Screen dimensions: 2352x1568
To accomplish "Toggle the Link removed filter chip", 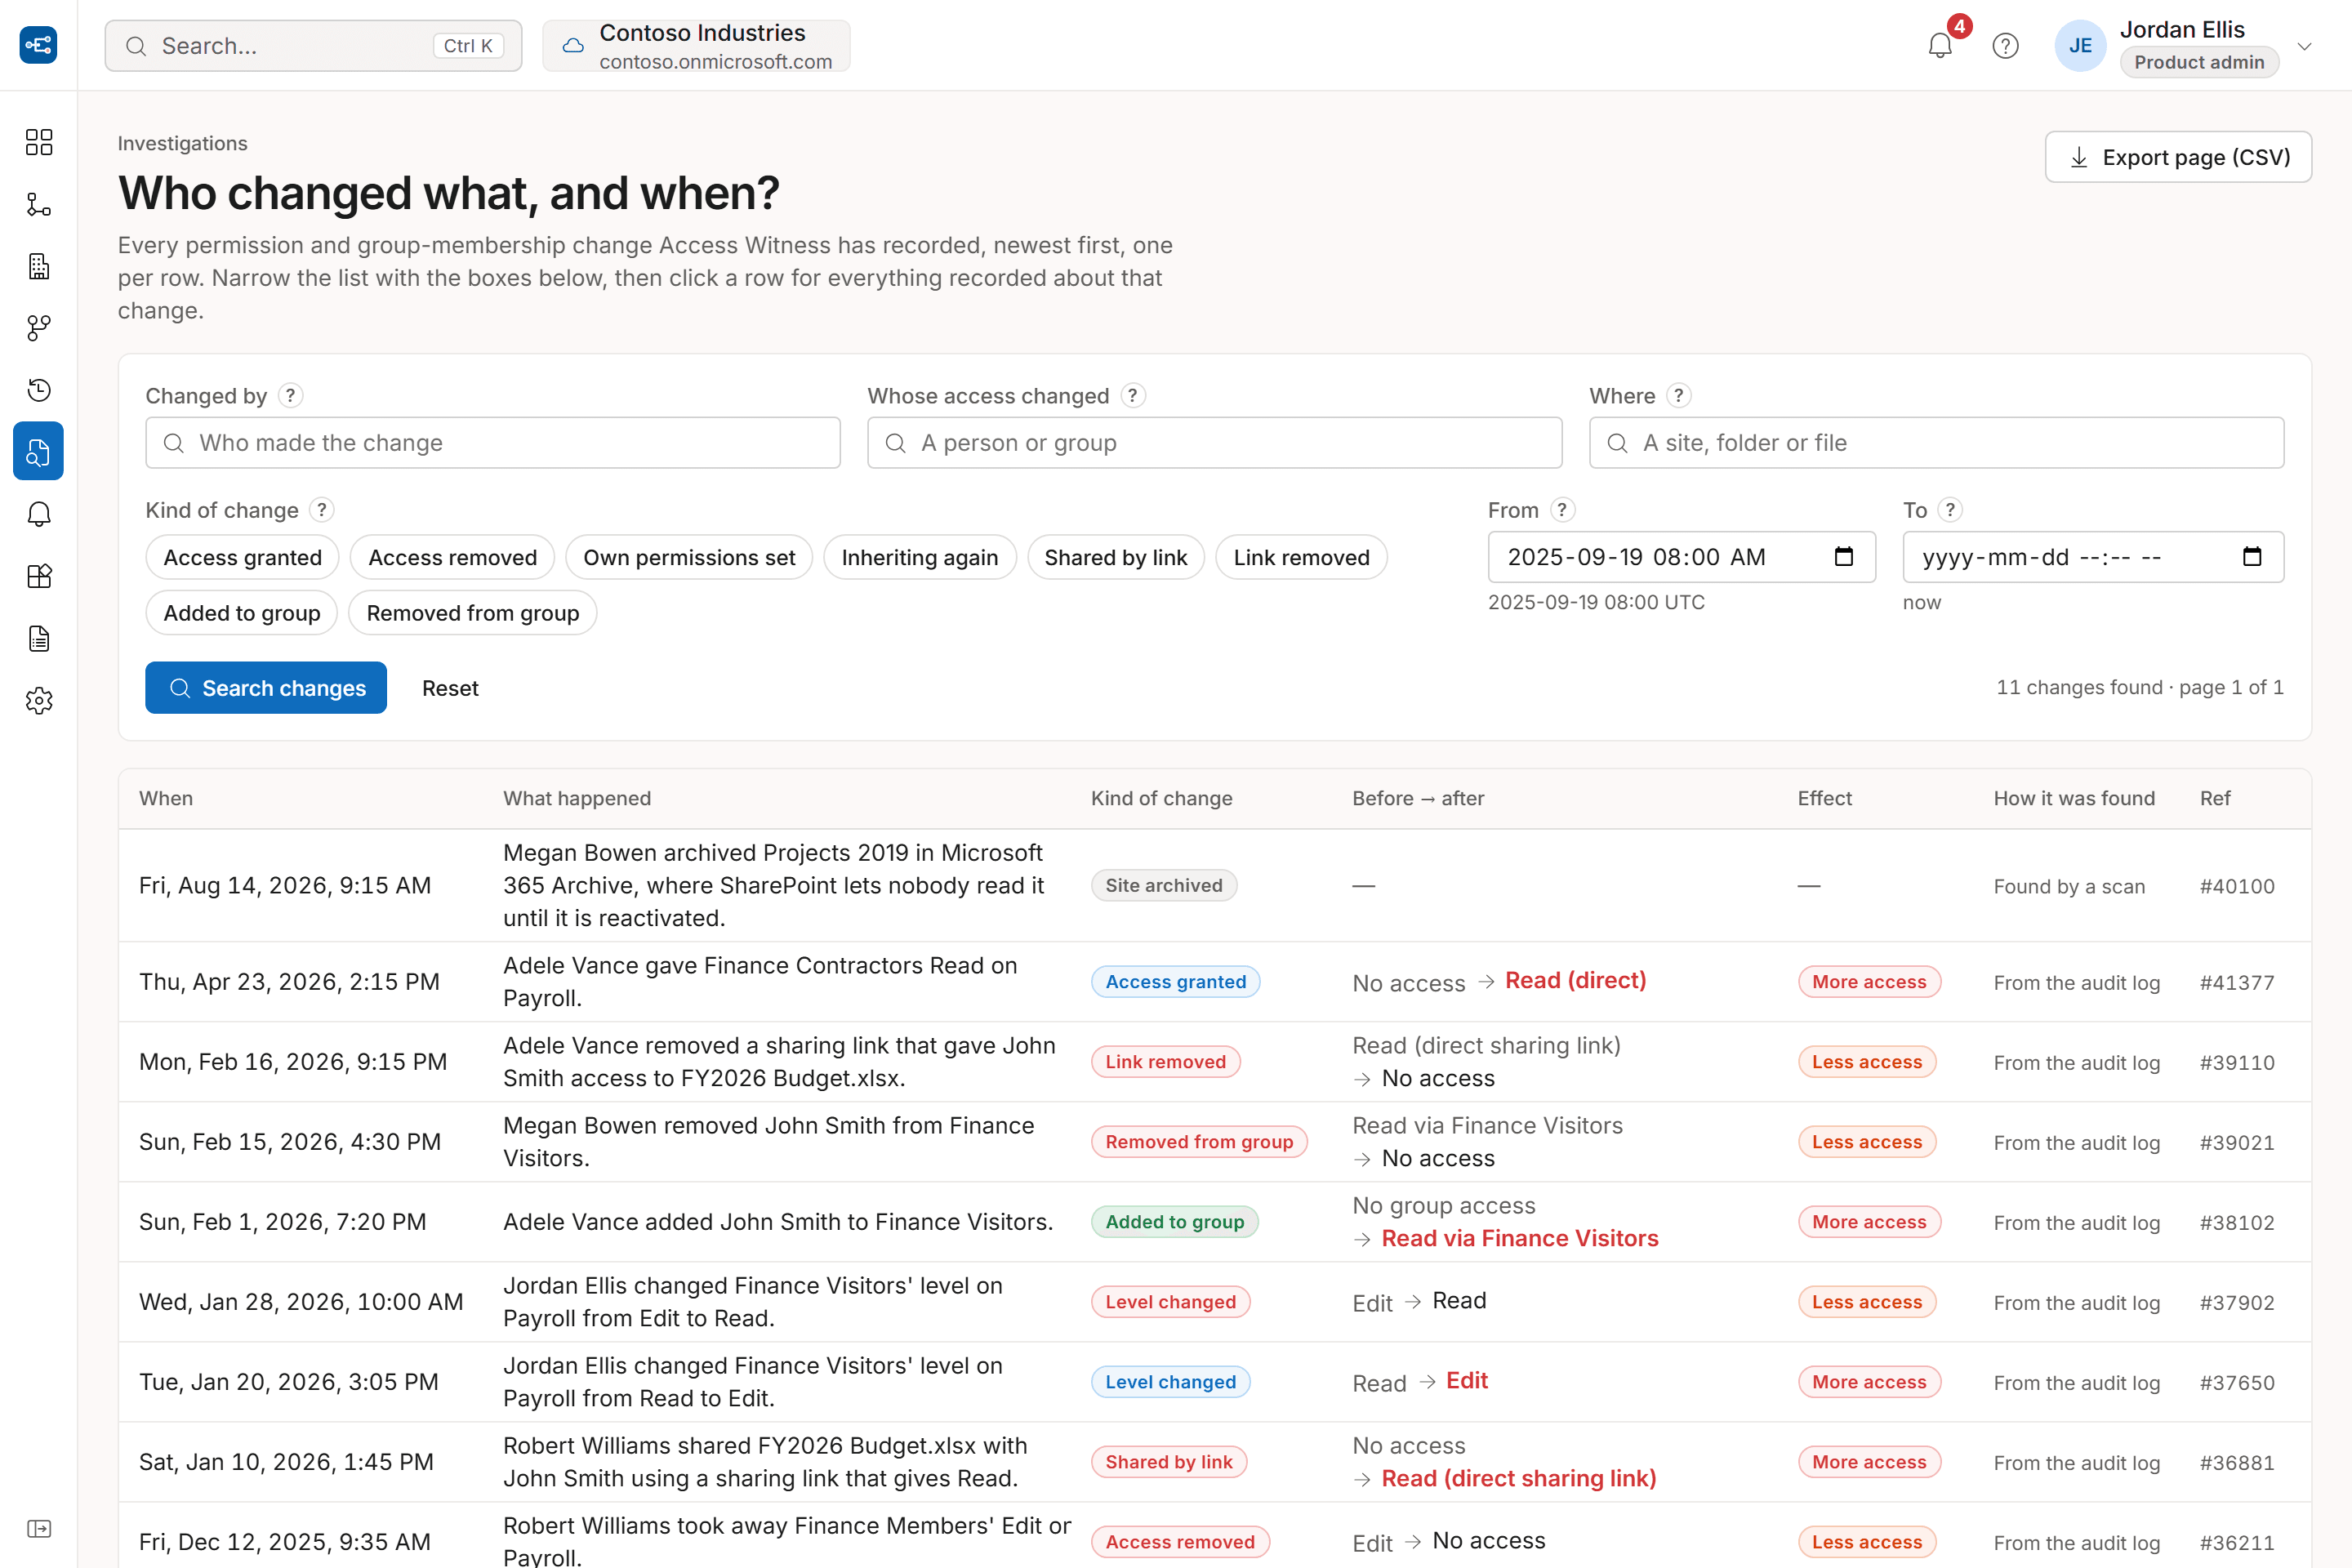I will 1301,557.
